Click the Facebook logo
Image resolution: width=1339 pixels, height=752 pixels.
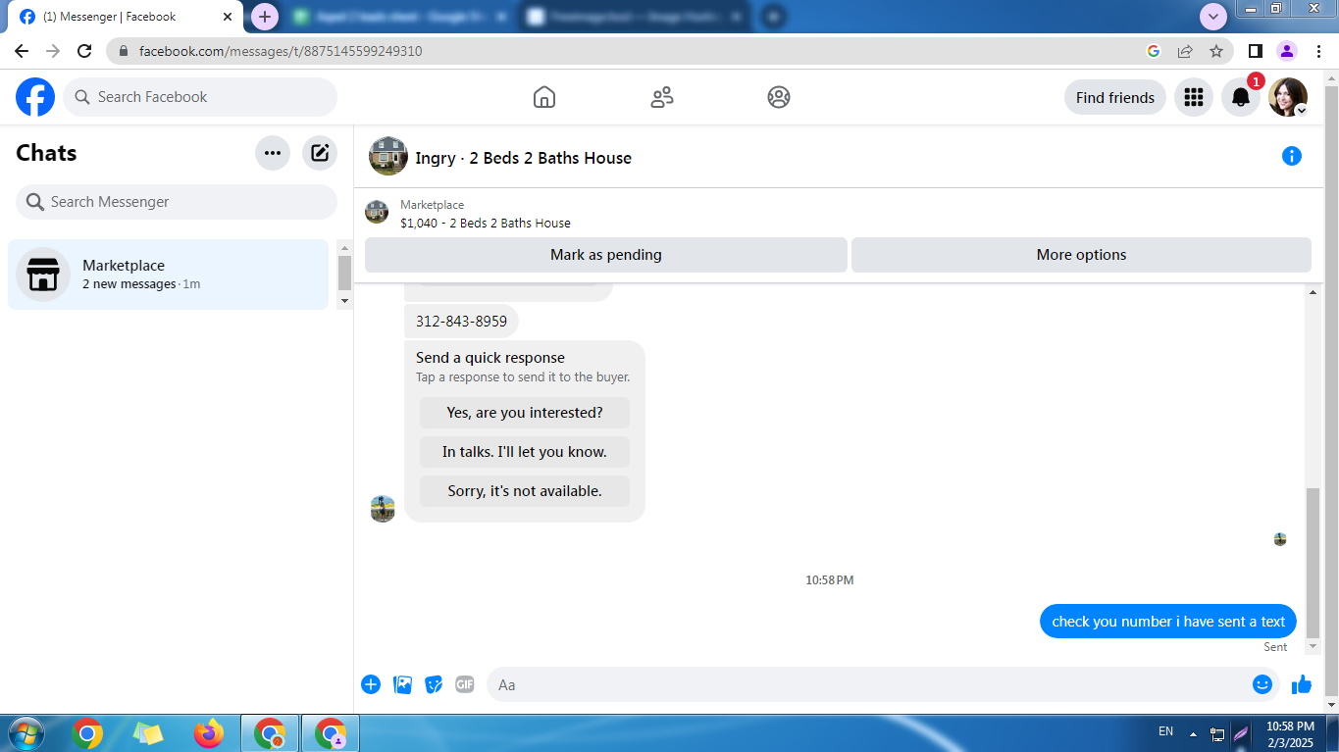pyautogui.click(x=35, y=97)
